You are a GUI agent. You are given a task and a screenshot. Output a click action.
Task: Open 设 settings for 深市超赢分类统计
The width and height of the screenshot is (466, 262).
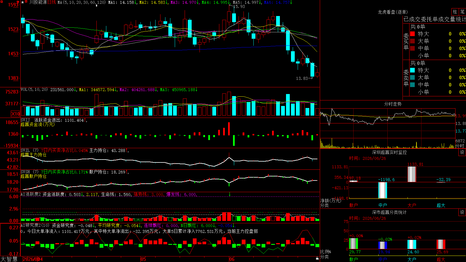462,212
